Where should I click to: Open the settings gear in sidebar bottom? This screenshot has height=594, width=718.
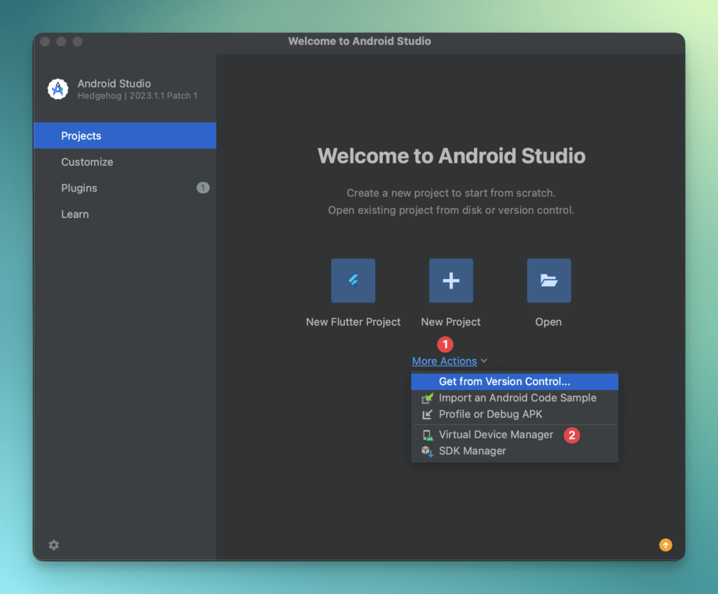tap(54, 545)
